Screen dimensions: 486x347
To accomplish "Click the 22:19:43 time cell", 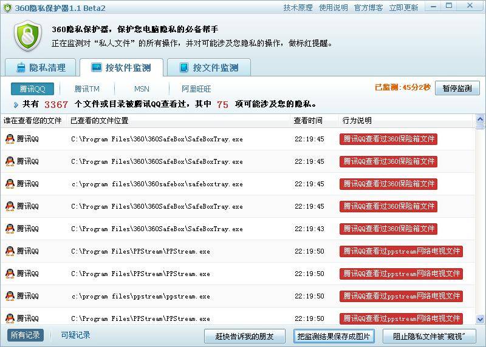I will pos(309,229).
